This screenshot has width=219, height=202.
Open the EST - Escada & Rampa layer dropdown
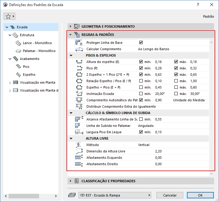(x=115, y=195)
